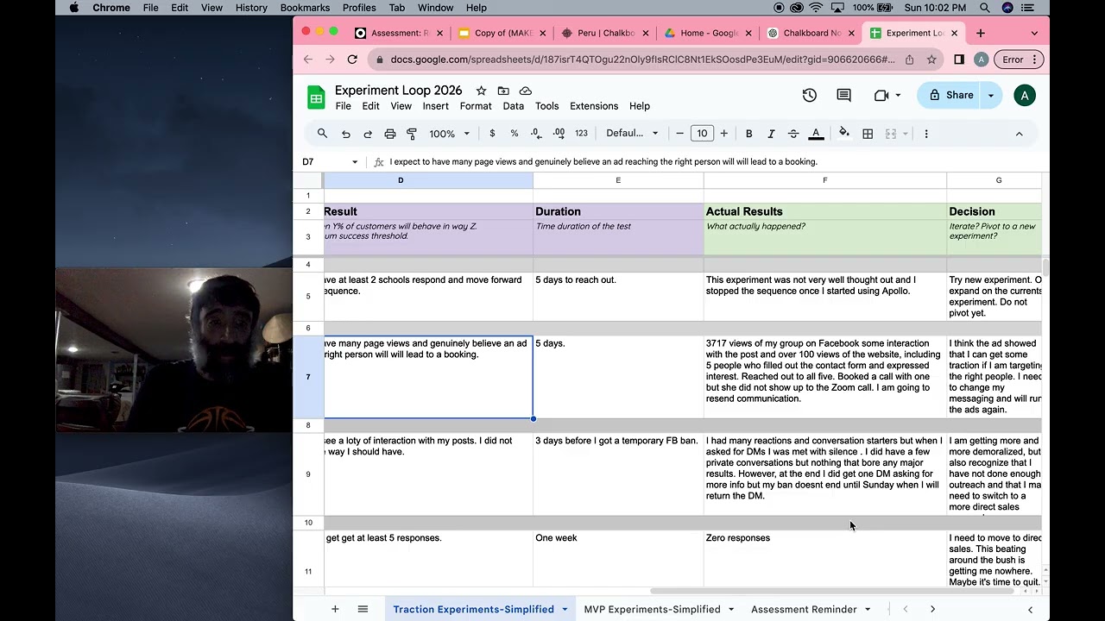Screen dimensions: 1105x621
Task: Open version history clock icon
Action: (809, 96)
